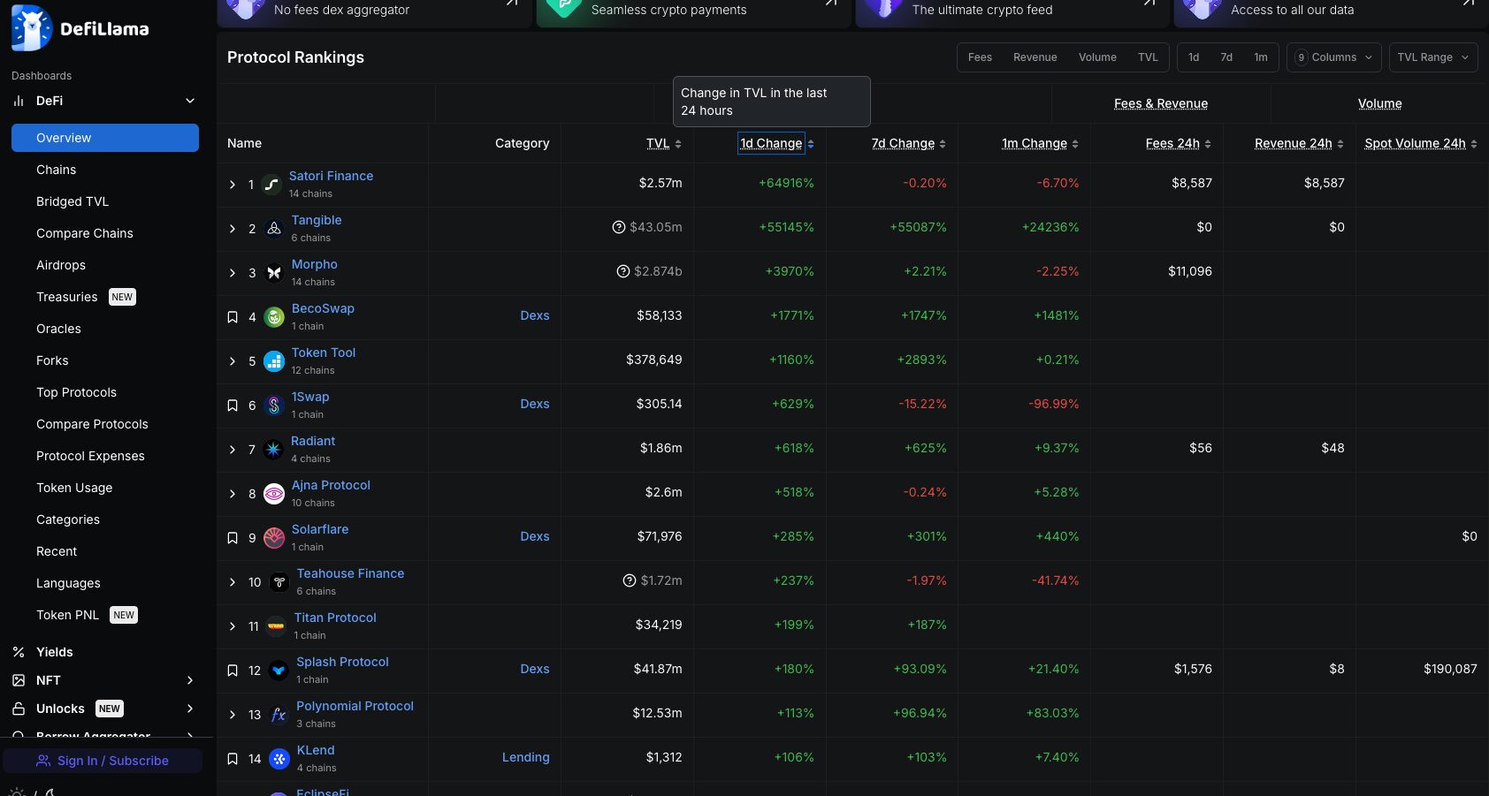Click question mark icon beside Tangible TVL
The height and width of the screenshot is (796, 1489).
click(x=619, y=227)
